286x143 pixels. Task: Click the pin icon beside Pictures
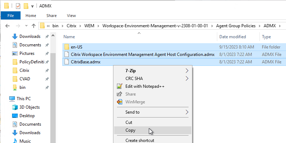(47, 53)
